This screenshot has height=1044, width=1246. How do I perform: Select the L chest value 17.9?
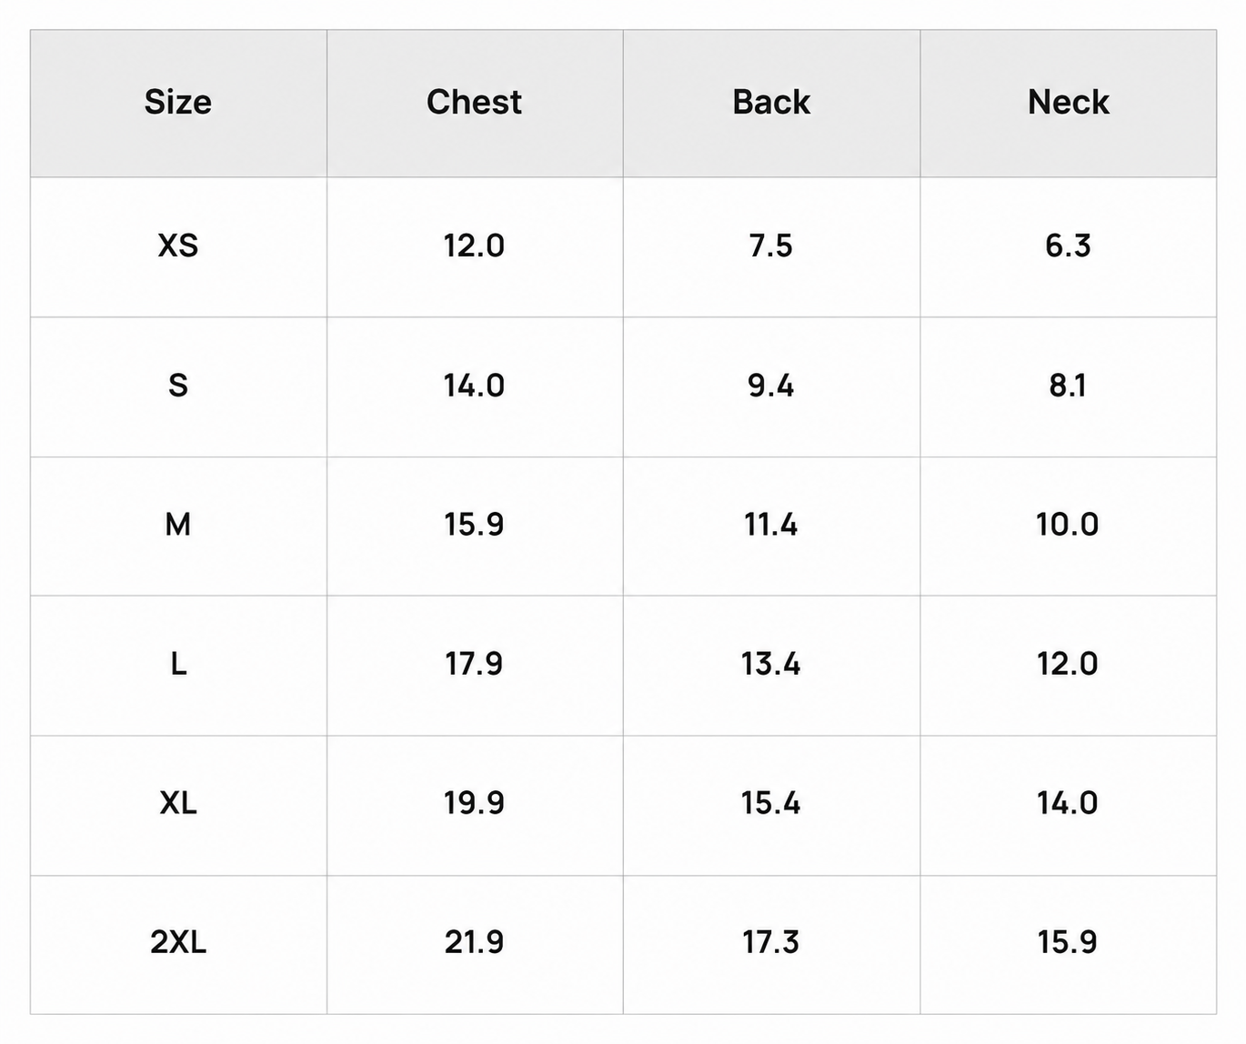474,664
